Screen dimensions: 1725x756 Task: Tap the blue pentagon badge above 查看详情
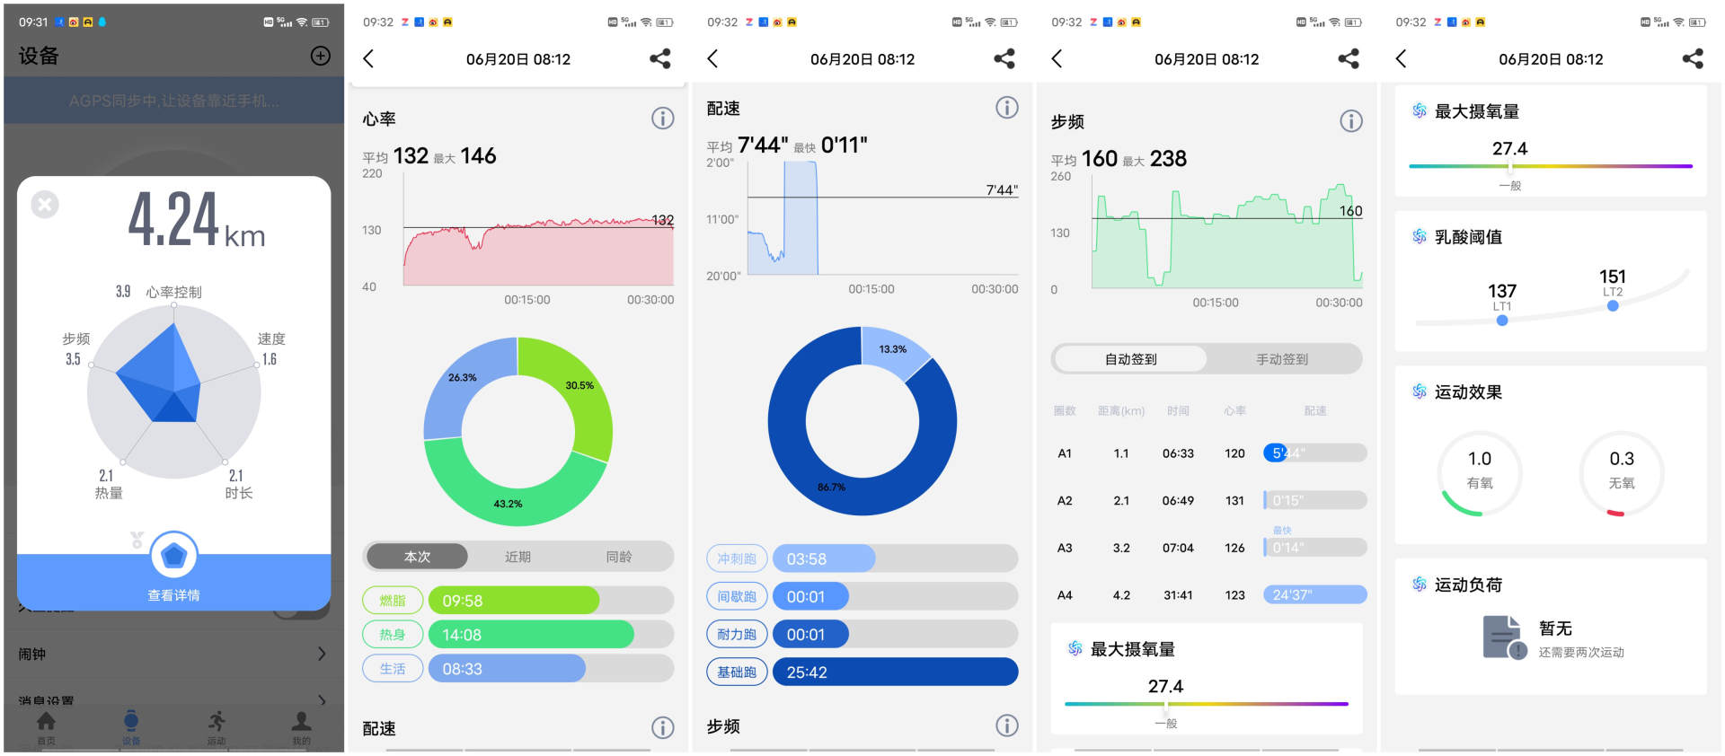[x=173, y=556]
